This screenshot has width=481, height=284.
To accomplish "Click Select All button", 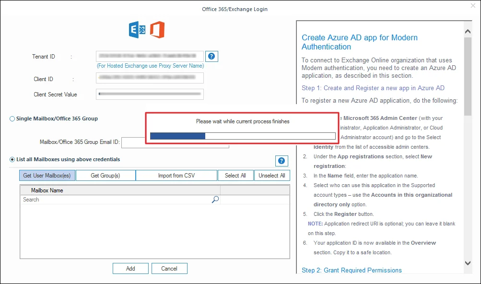I will point(235,175).
